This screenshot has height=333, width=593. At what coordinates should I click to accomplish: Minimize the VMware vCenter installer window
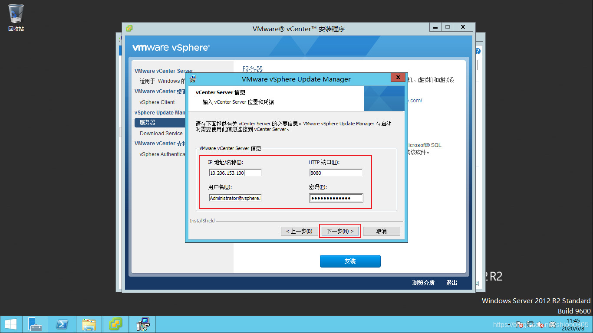[x=436, y=27]
